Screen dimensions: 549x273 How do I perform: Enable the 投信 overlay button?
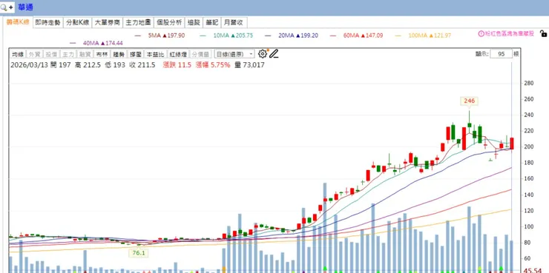click(x=51, y=54)
